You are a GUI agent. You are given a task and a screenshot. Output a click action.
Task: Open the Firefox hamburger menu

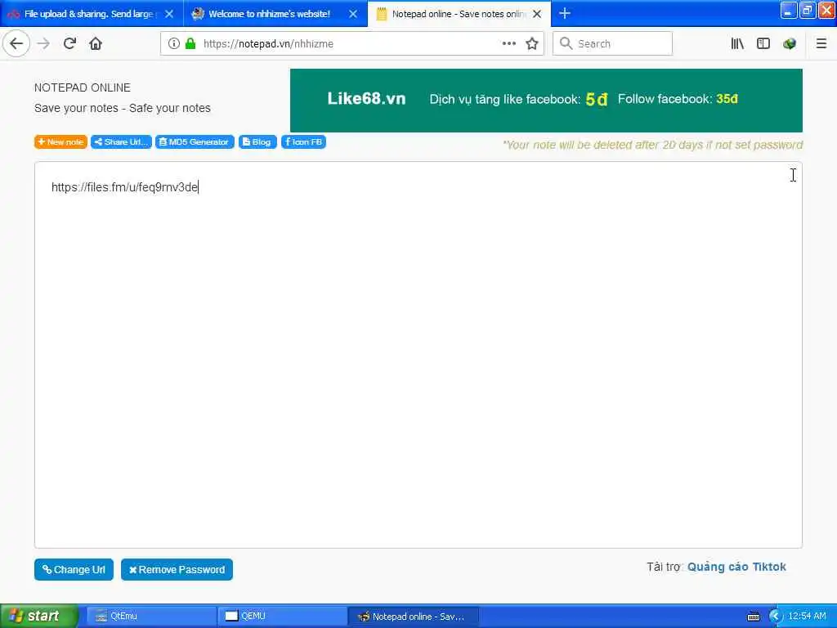821,43
